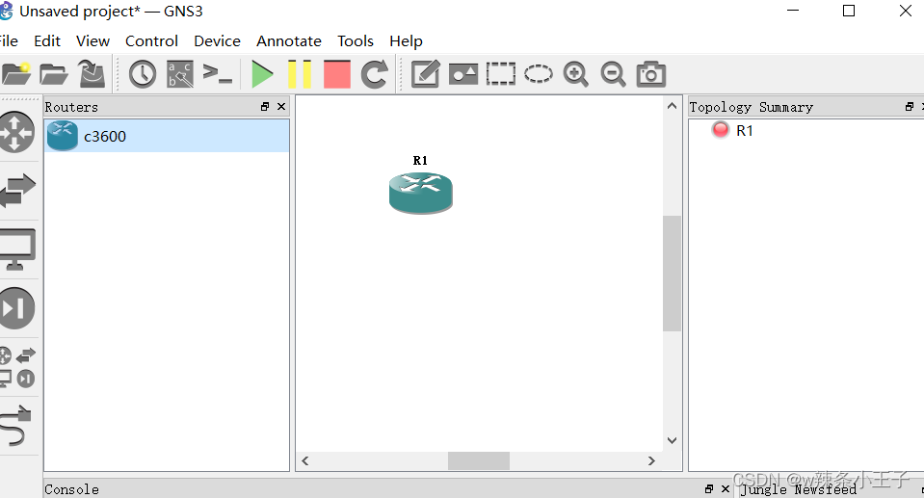Open the Tools menu
The image size is (924, 498).
pyautogui.click(x=356, y=41)
